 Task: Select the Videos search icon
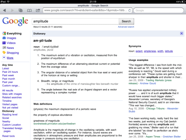click(x=4, y=43)
